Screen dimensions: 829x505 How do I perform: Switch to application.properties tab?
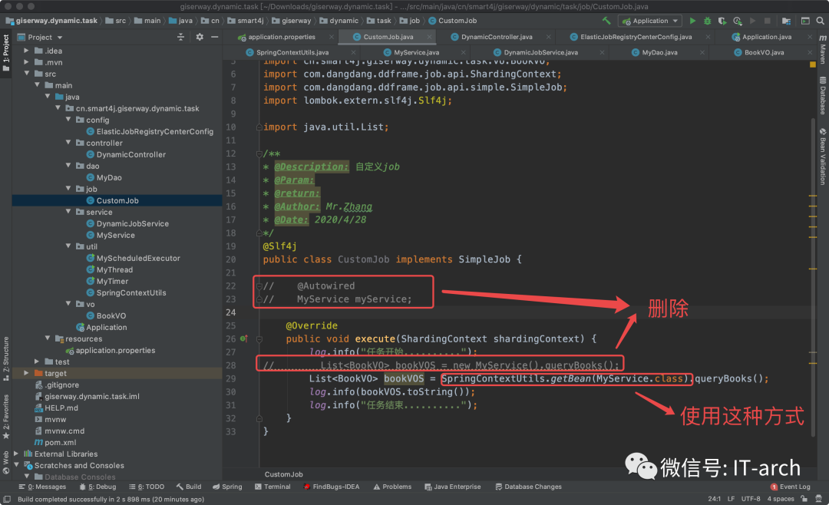pos(281,37)
